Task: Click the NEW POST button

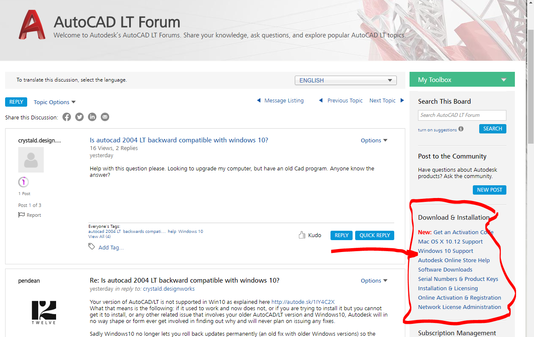Action: [489, 190]
